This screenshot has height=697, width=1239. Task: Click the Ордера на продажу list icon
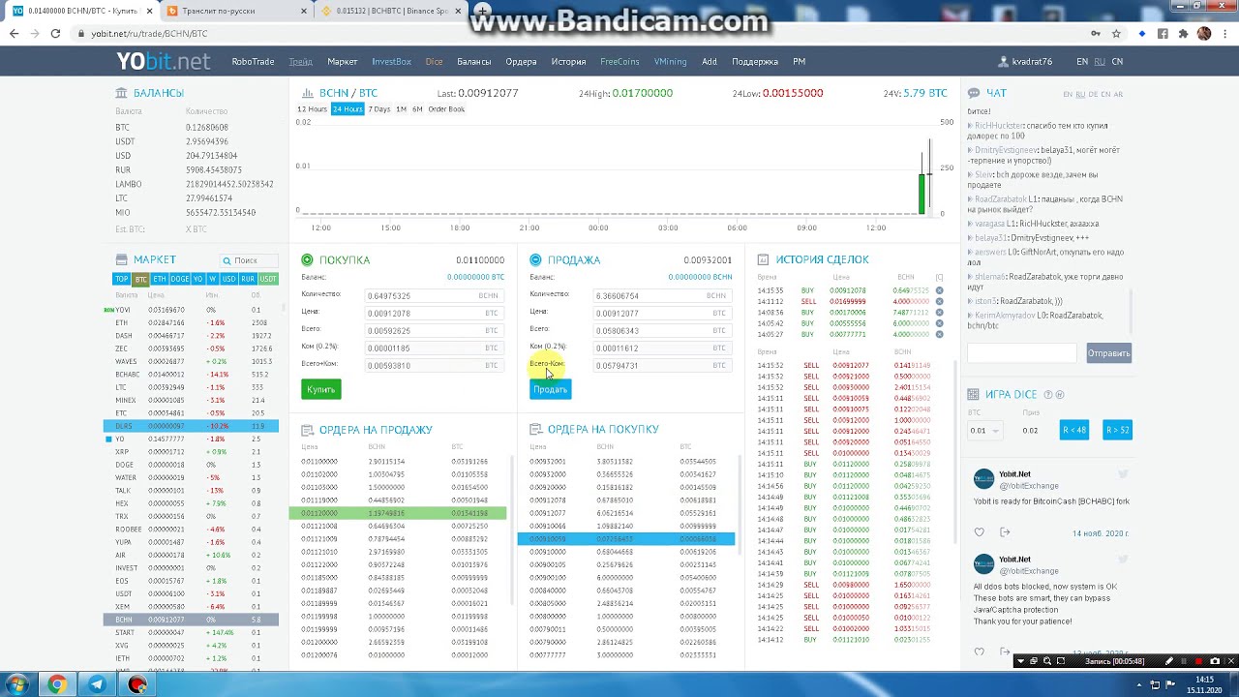(x=307, y=430)
